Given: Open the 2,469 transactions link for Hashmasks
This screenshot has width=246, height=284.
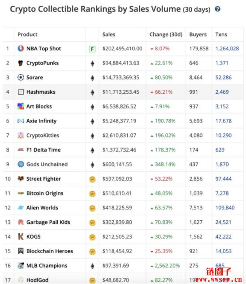Looking at the screenshot, I should (x=222, y=92).
